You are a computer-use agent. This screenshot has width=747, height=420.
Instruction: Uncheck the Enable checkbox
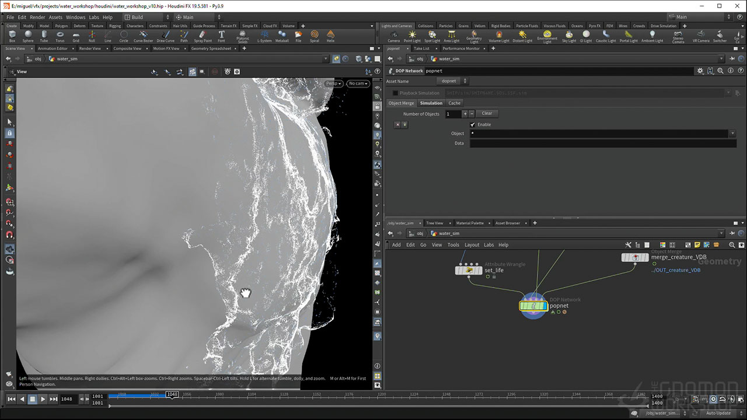(x=473, y=125)
